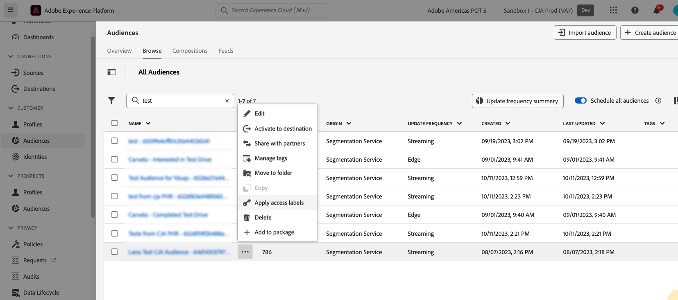Open the ORIGIN column dropdown
This screenshot has width=678, height=300.
349,124
